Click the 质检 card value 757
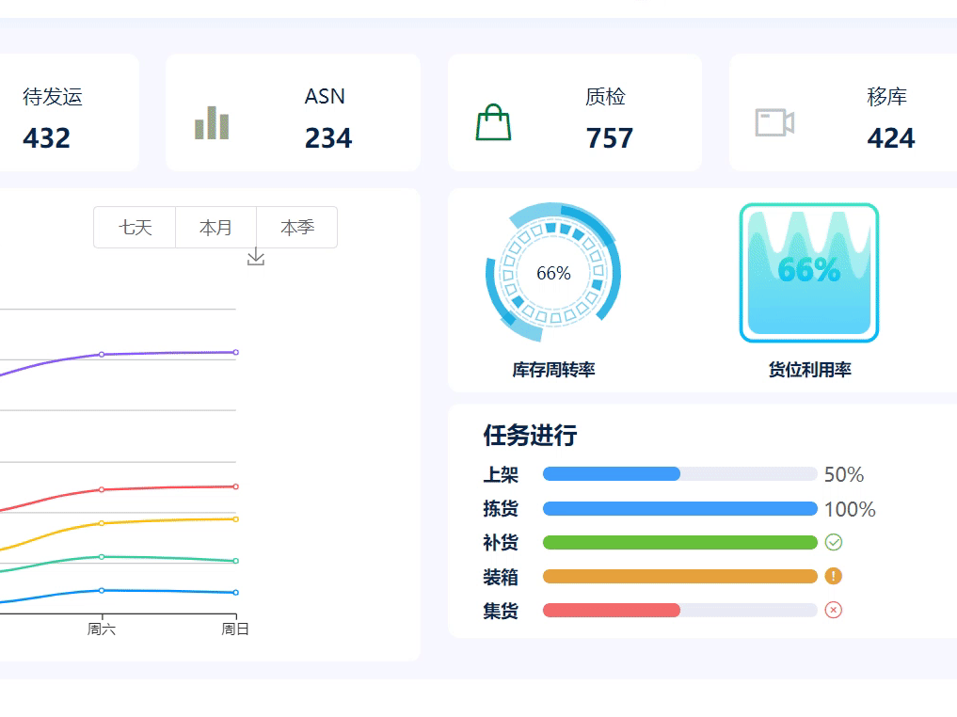The image size is (957, 717). click(609, 138)
